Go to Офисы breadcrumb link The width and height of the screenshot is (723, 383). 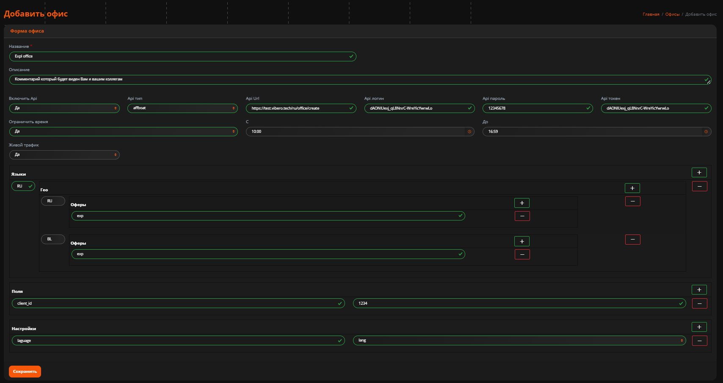tap(672, 14)
